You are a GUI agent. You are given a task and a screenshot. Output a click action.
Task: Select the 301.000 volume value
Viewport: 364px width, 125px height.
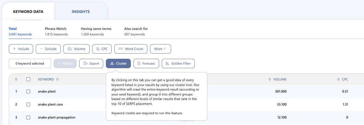click(x=281, y=92)
